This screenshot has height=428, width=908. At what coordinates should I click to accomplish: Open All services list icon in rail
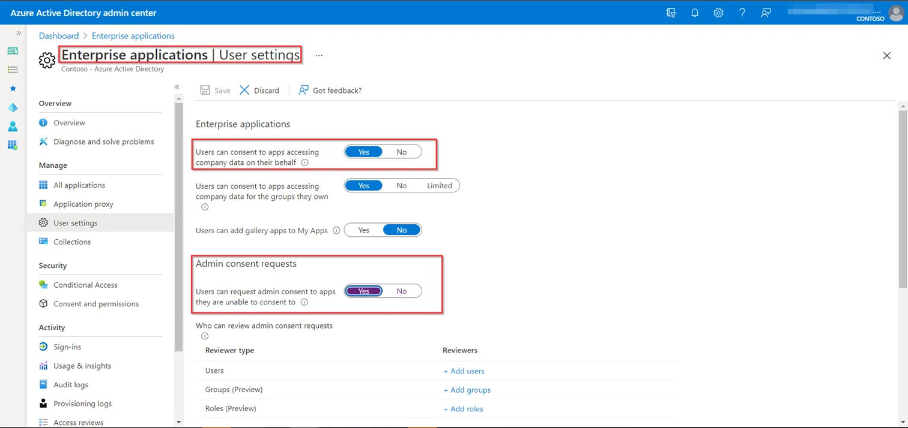(13, 70)
